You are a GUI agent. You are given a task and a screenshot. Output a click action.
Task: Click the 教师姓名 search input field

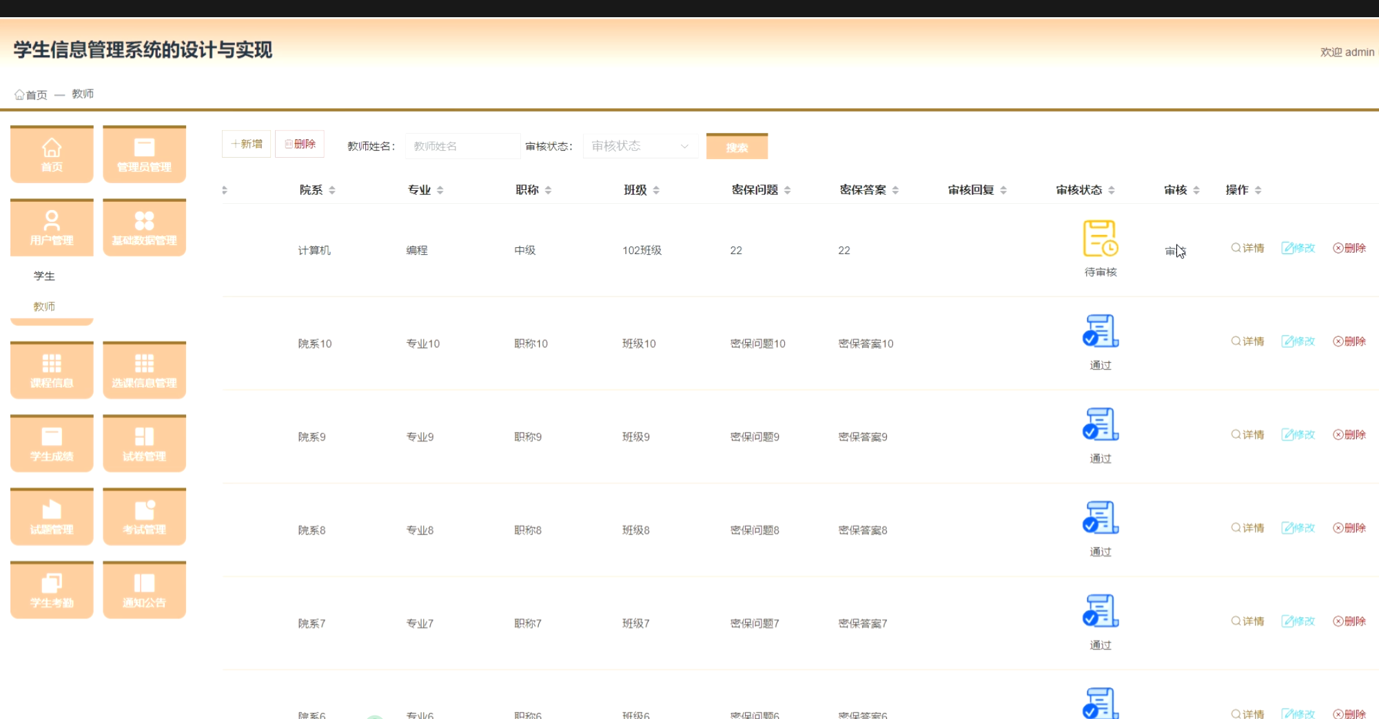click(x=462, y=146)
